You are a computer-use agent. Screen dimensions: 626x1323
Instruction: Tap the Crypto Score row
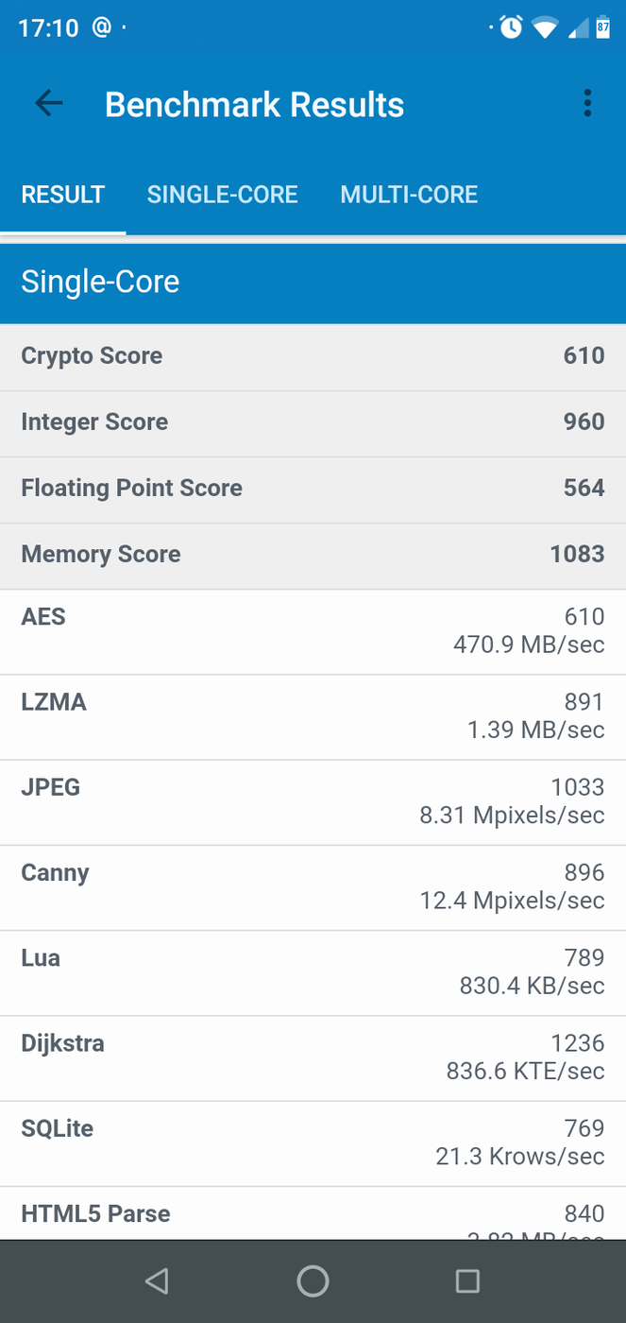pos(313,356)
